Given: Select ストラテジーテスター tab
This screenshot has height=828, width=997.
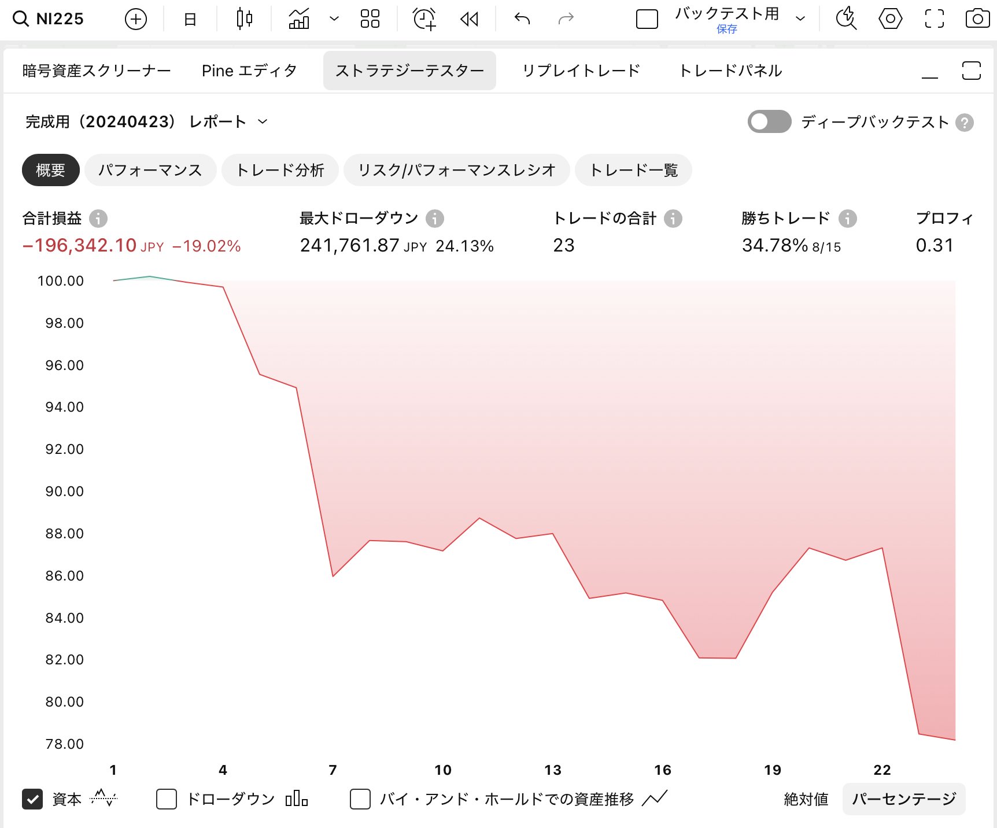Looking at the screenshot, I should (x=409, y=71).
